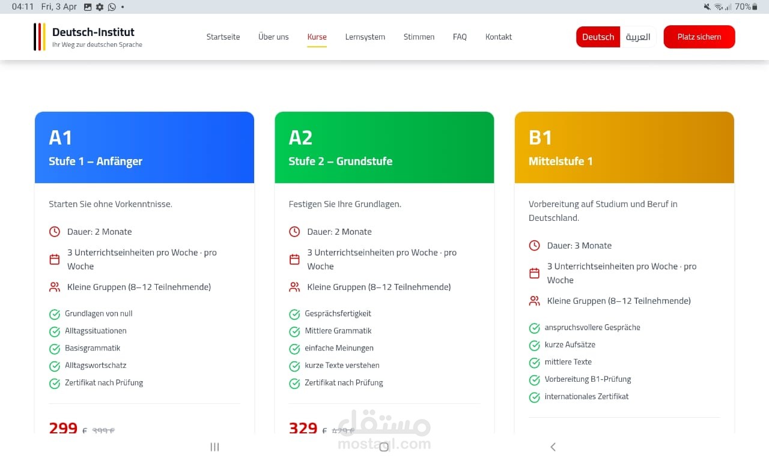Click the group icon in the A1 card

click(55, 287)
